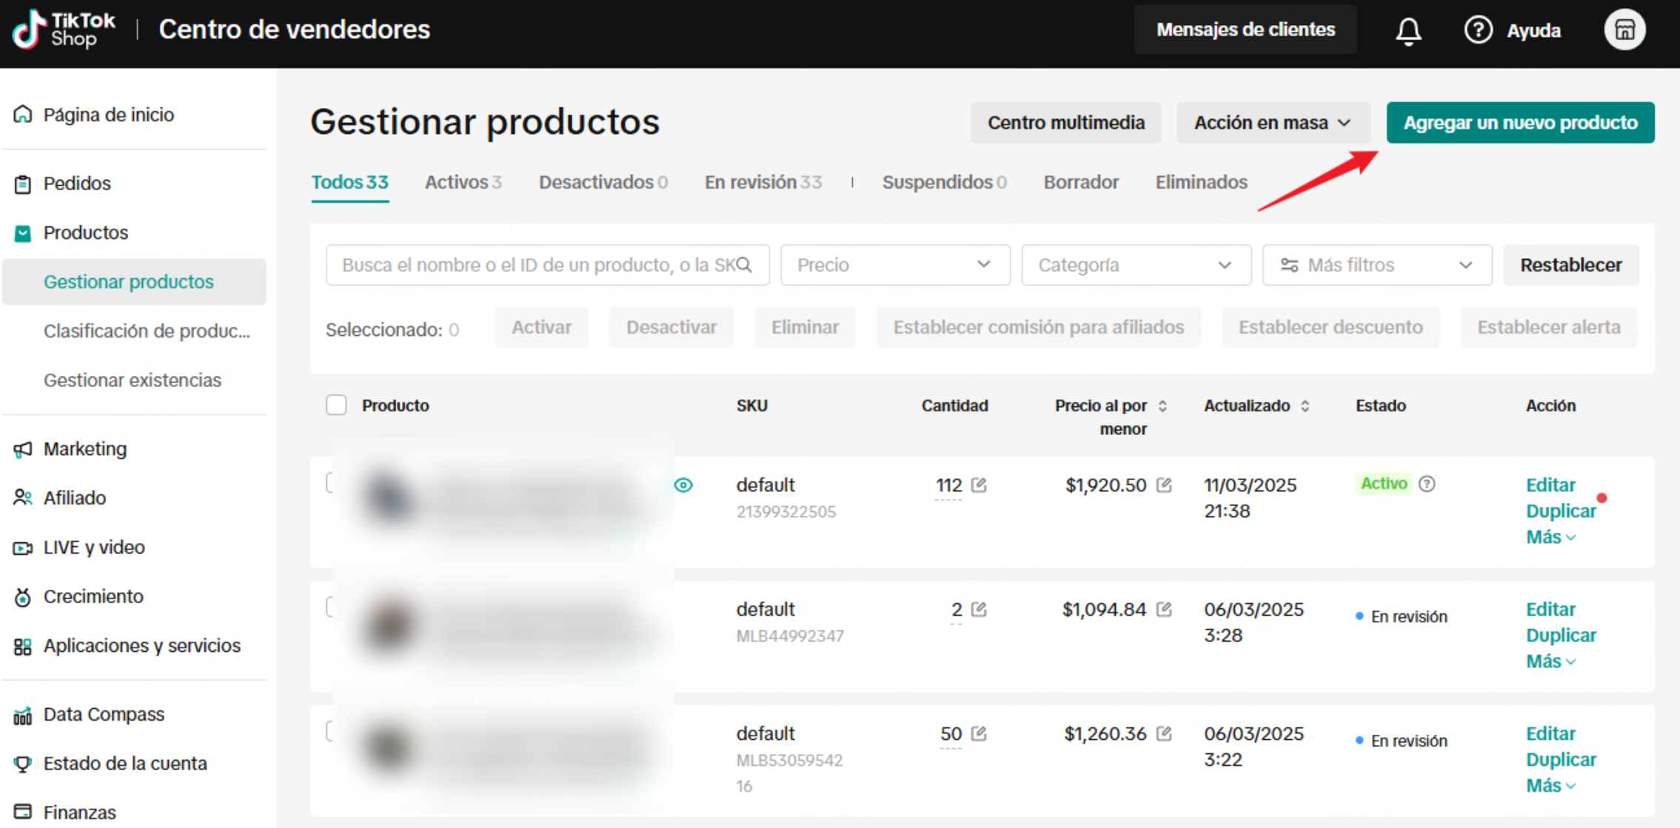Open the Categoría filter dropdown
Image resolution: width=1680 pixels, height=828 pixels.
[x=1135, y=265]
